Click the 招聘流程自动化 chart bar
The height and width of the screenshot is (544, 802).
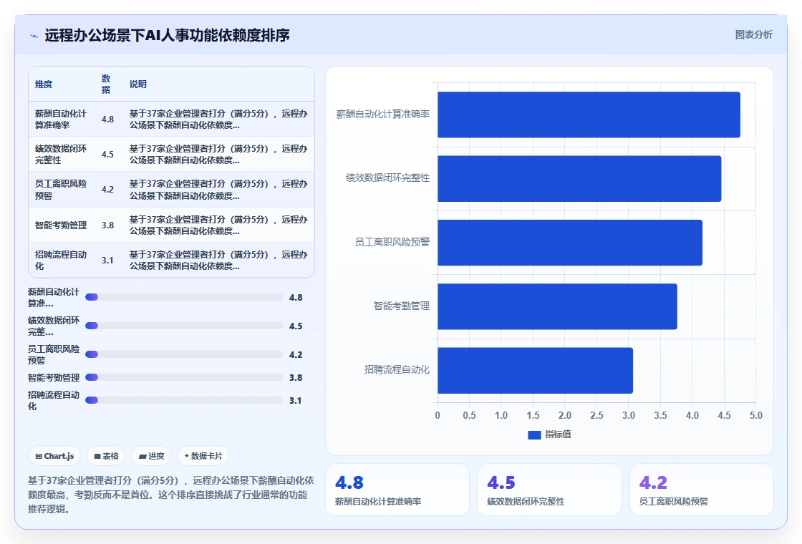[x=536, y=370]
